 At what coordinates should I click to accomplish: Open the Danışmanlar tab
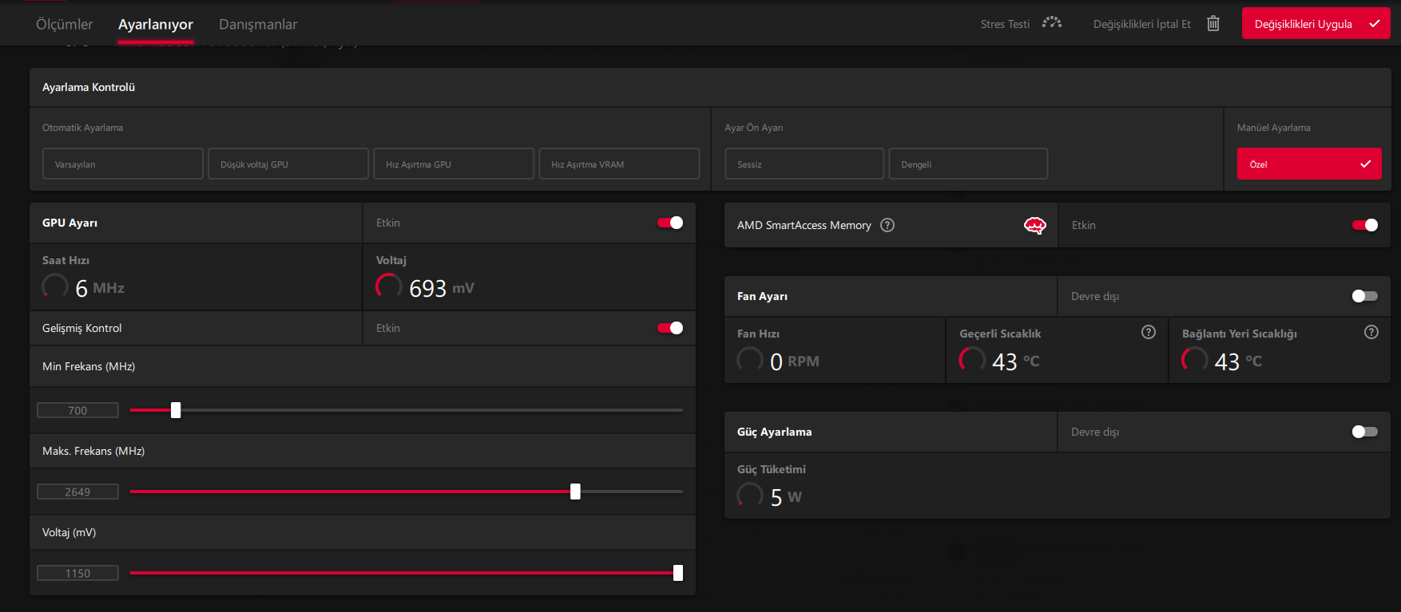point(258,24)
